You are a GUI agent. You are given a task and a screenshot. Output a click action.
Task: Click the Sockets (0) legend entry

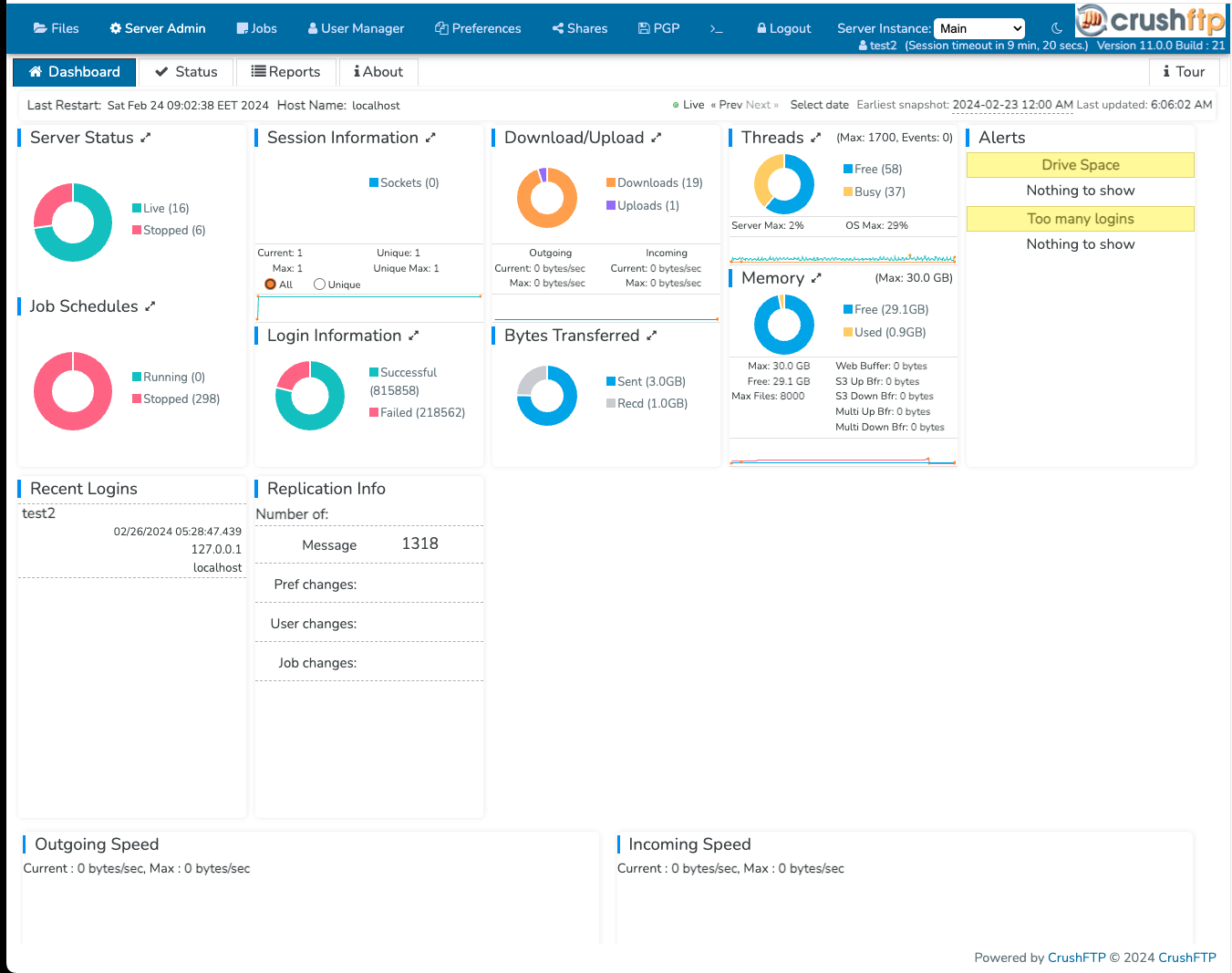coord(404,182)
